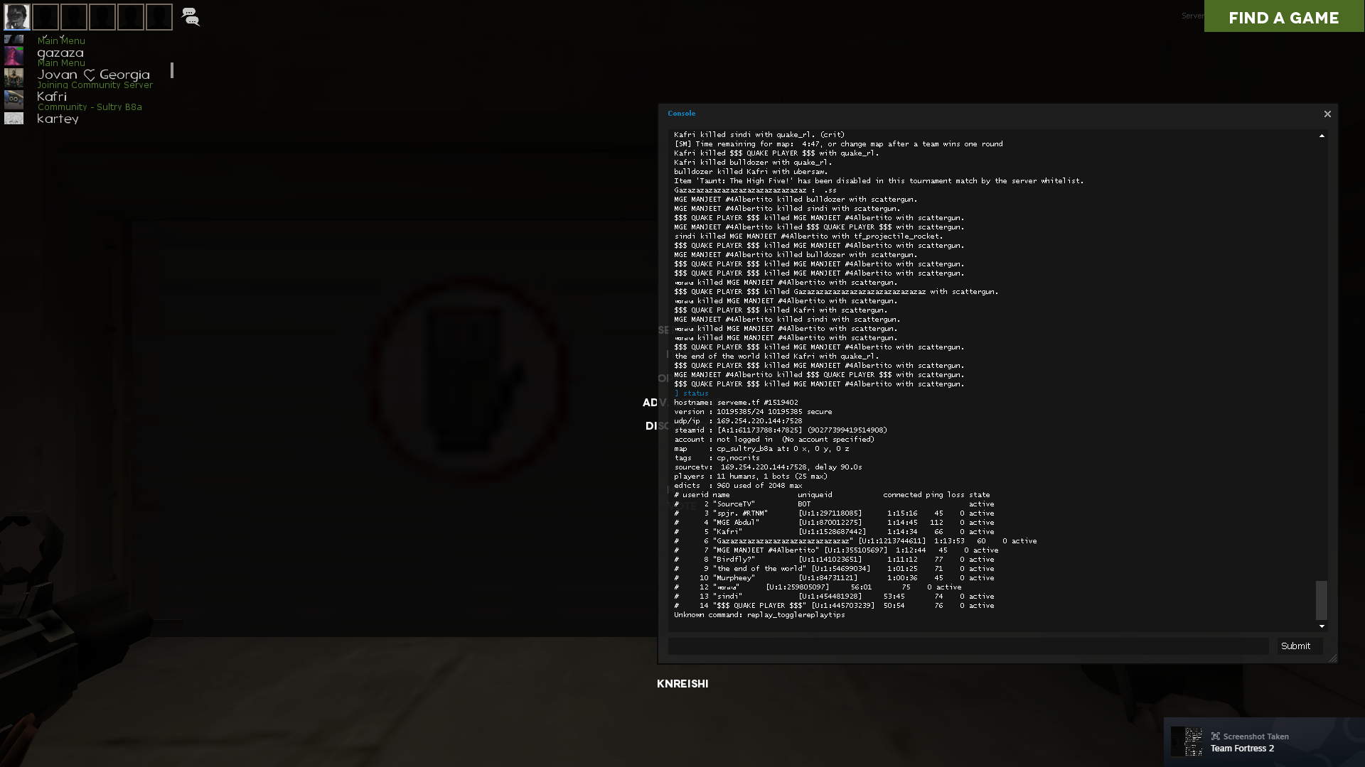1365x767 pixels.
Task: Select the last empty party slot
Action: click(159, 16)
